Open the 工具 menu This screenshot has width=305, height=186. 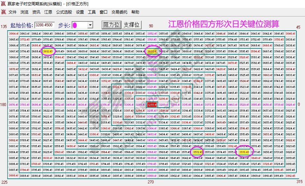coord(92,12)
